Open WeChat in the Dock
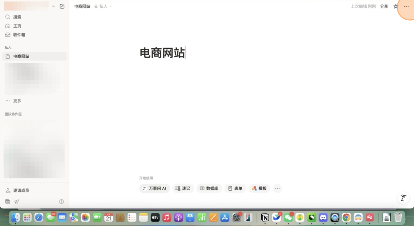The image size is (414, 226). pos(288,217)
